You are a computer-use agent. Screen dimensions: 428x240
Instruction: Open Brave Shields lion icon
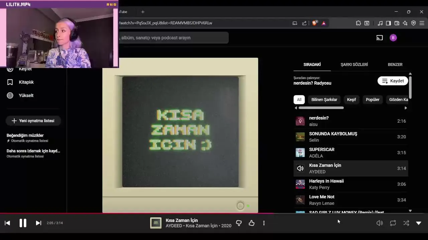[314, 23]
